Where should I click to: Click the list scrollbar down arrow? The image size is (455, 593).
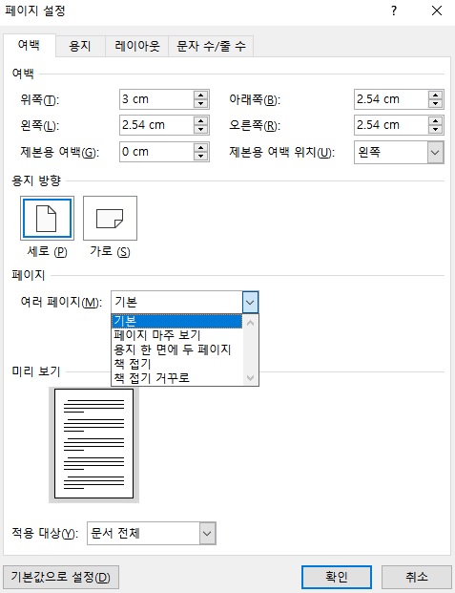tap(250, 377)
